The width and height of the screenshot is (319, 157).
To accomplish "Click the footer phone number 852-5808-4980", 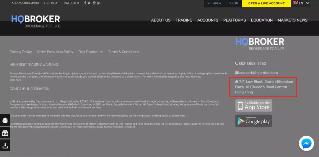I will (x=252, y=64).
